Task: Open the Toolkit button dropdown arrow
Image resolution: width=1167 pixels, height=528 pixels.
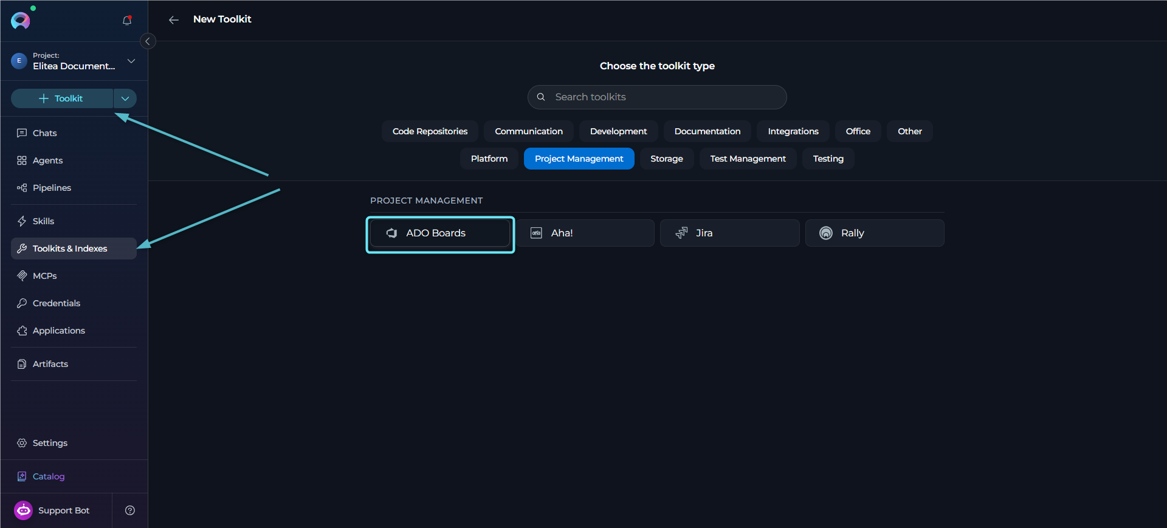Action: [x=125, y=98]
